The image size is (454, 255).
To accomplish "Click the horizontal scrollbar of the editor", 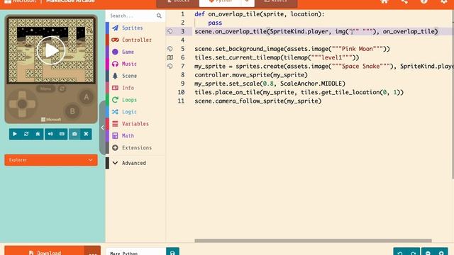I will pos(313,241).
